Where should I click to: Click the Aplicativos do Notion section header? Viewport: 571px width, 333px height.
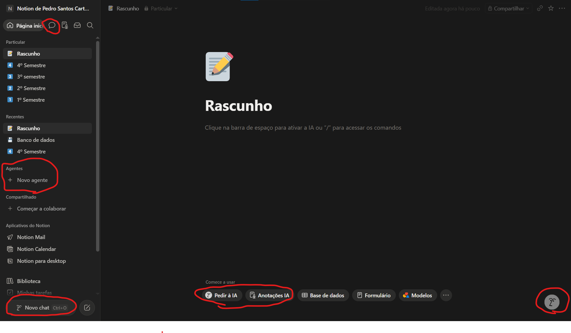[x=28, y=226]
